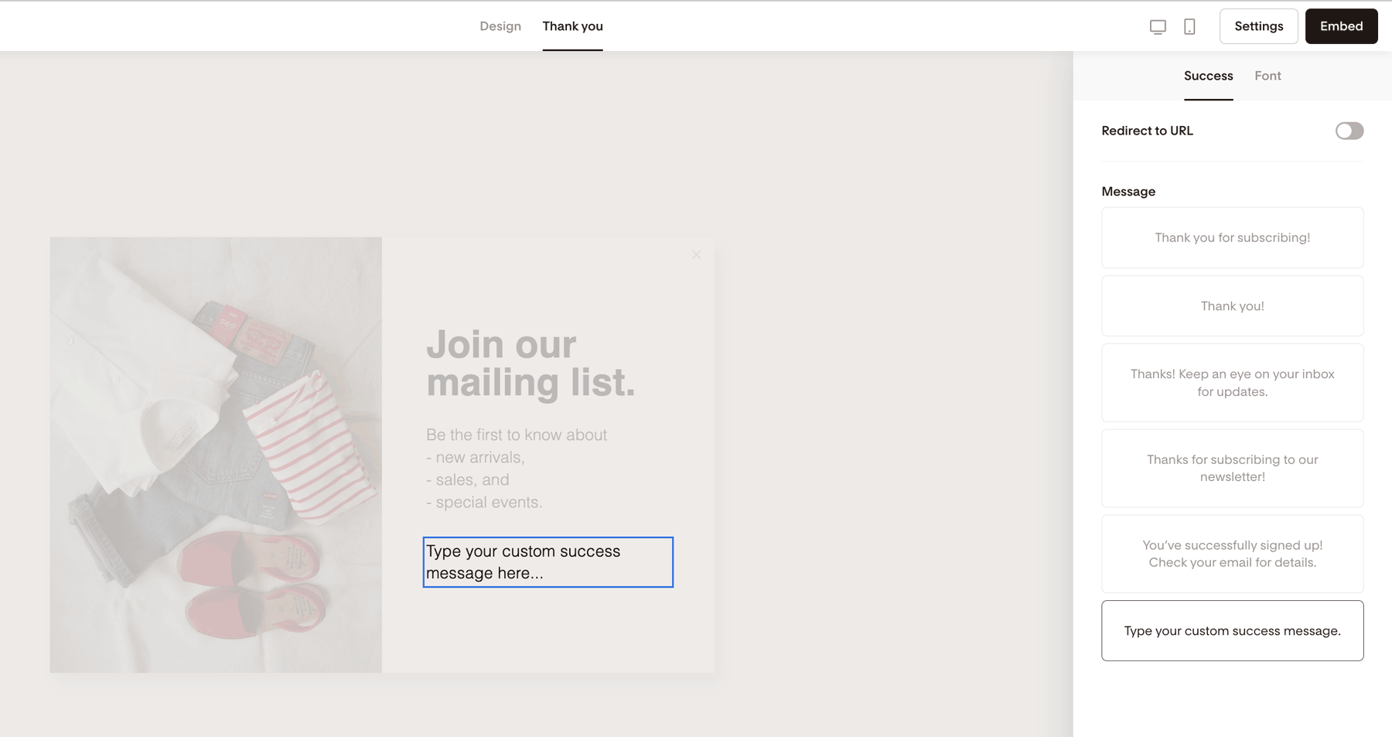Click the Embed button
This screenshot has width=1392, height=737.
(1342, 26)
